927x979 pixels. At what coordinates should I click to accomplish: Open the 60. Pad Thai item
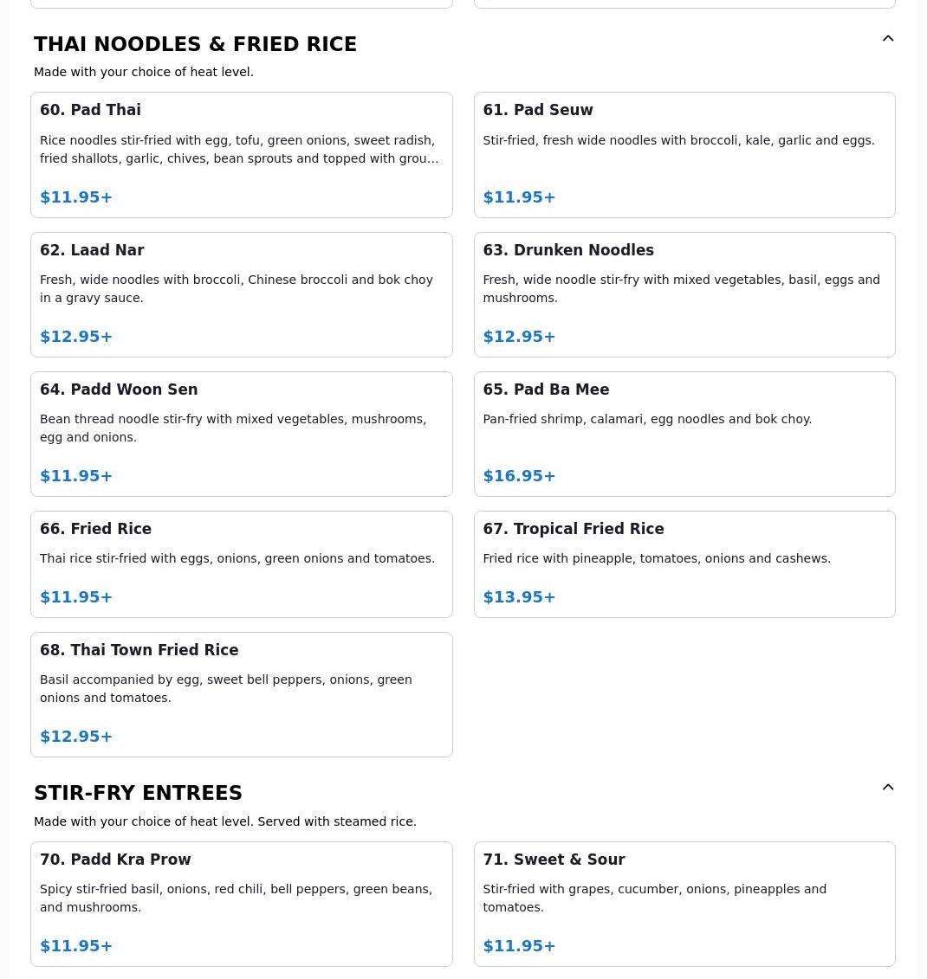coord(241,155)
